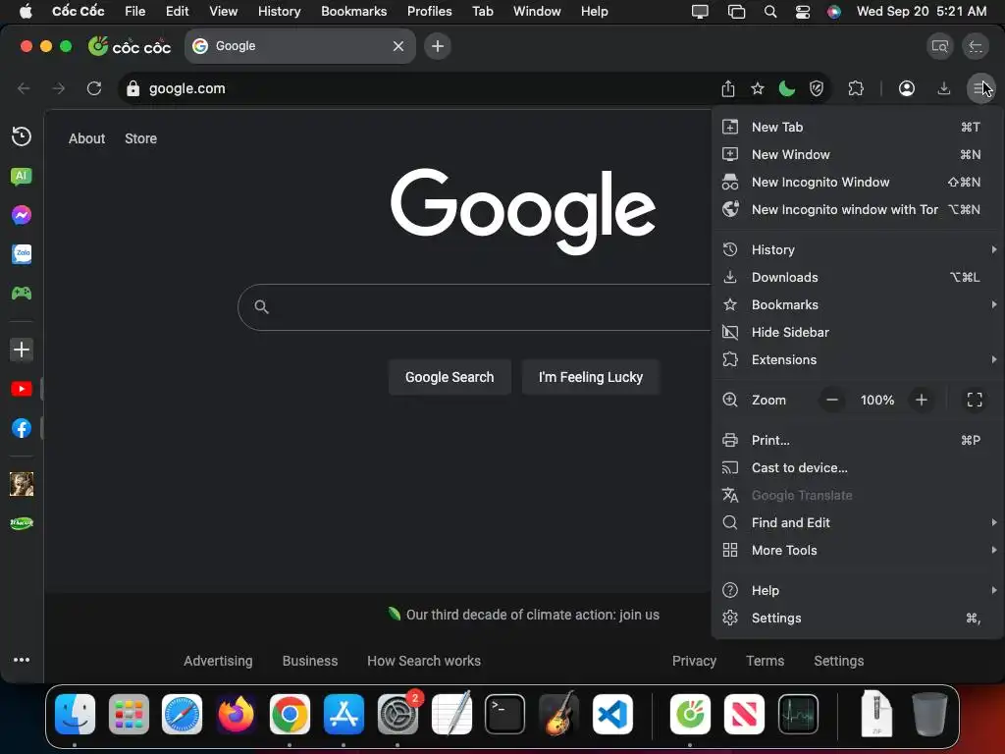This screenshot has width=1005, height=754.
Task: Open a new tab with plus button
Action: 438,46
